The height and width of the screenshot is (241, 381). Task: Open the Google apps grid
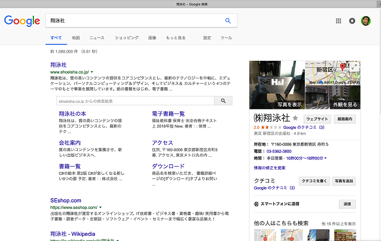[338, 21]
